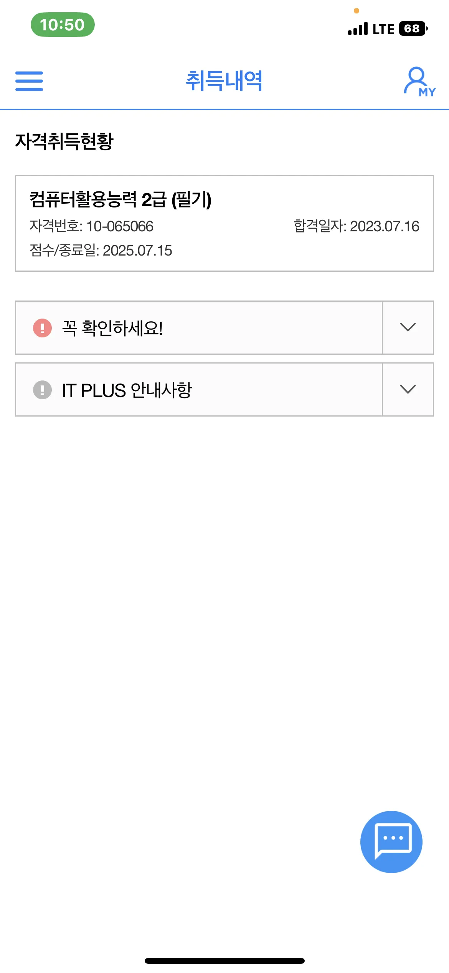Click the 점수/종료일 2025.07.15 text
Viewport: 449px width, 973px height.
(101, 251)
